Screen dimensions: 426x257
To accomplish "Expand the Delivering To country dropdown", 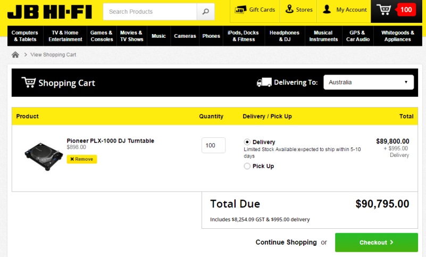I will pyautogui.click(x=369, y=82).
